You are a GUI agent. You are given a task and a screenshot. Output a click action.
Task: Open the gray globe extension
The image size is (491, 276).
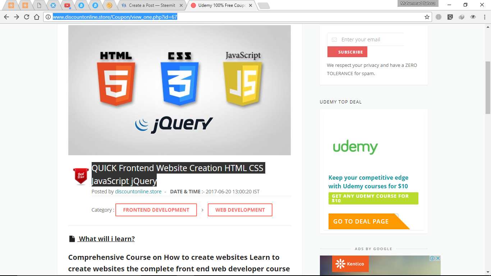439,17
